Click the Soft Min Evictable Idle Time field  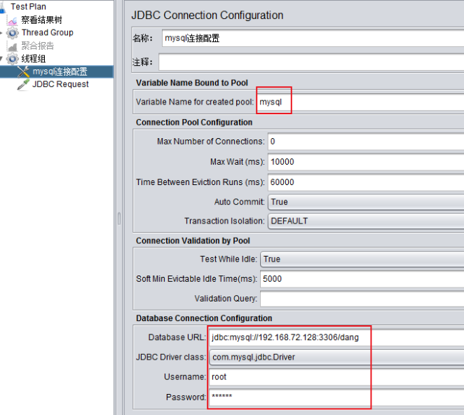(362, 279)
